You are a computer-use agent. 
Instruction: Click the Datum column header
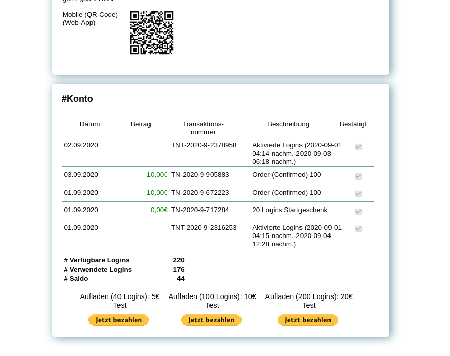89,124
